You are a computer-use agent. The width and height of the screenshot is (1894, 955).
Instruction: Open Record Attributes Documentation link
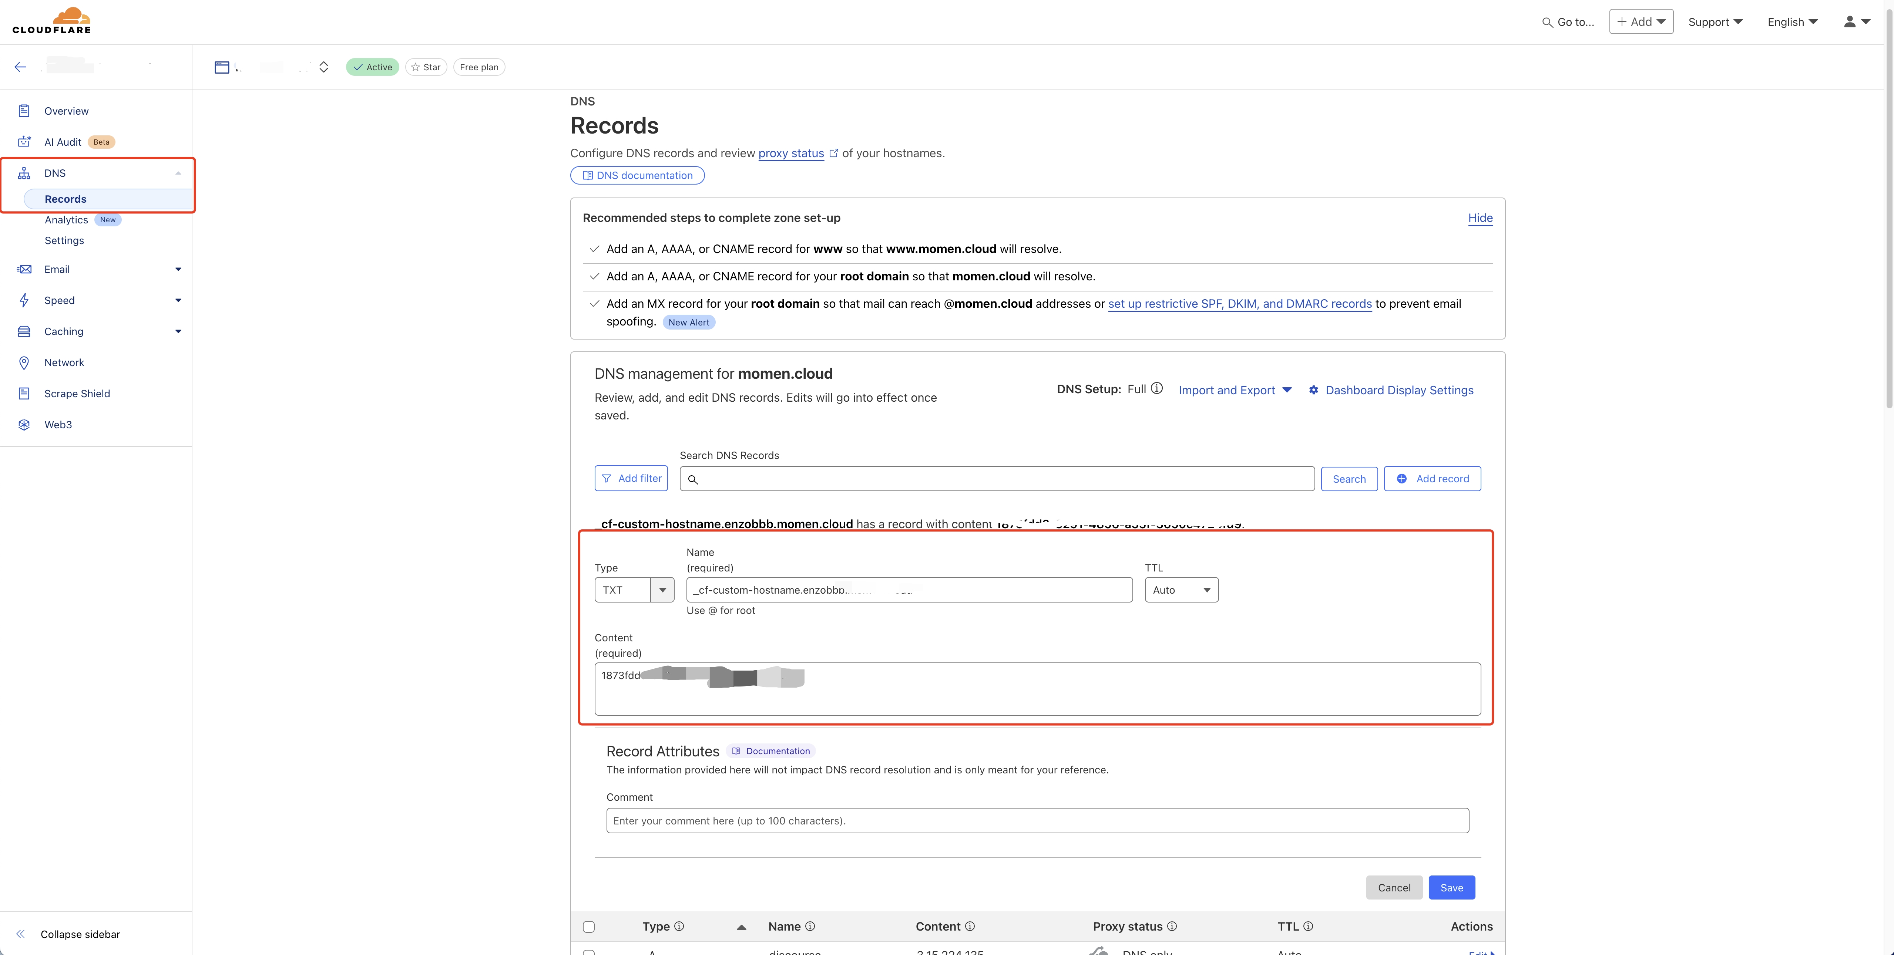pyautogui.click(x=771, y=751)
